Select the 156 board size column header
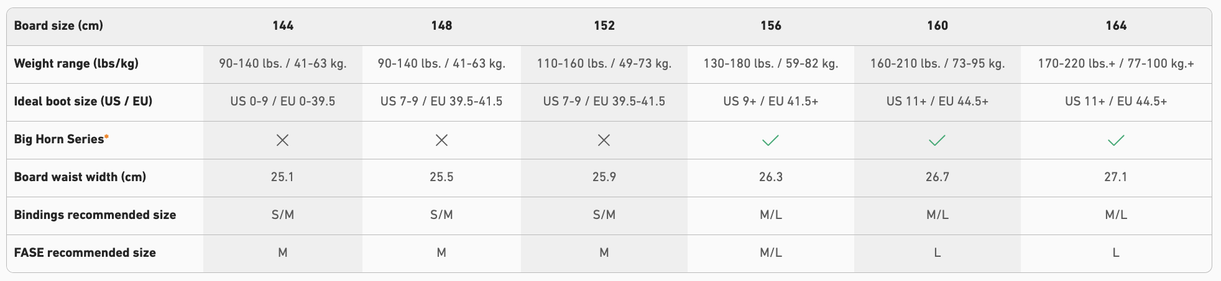This screenshot has width=1221, height=281. tap(771, 25)
